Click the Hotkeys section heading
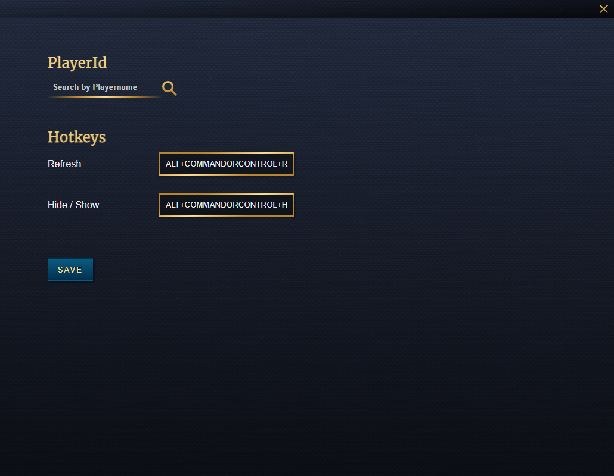The width and height of the screenshot is (614, 476). coord(76,137)
